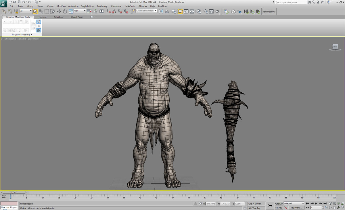The image size is (345, 210).
Task: Click the large Set Keys key button
Action: [x=270, y=205]
